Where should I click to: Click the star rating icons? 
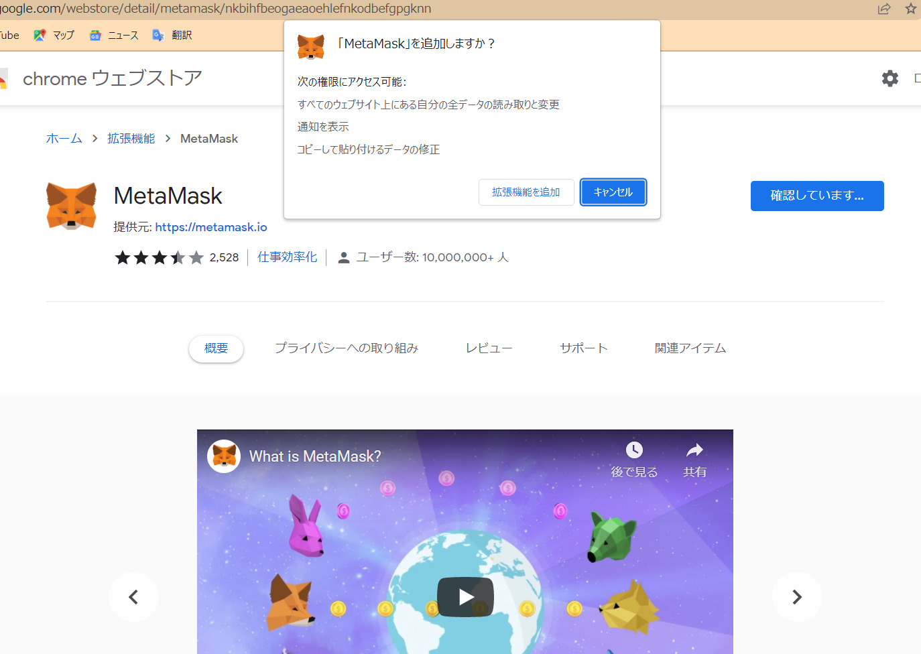(x=159, y=257)
